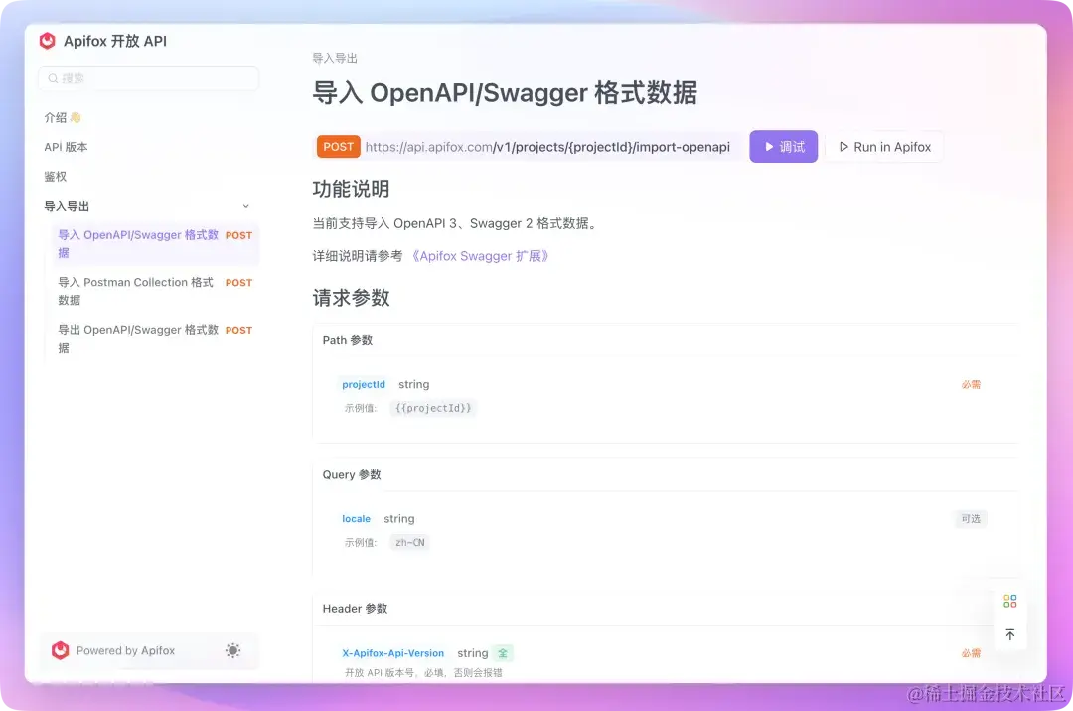Click the colorful grid icon on the right edge
The height and width of the screenshot is (711, 1073).
[x=1010, y=600]
